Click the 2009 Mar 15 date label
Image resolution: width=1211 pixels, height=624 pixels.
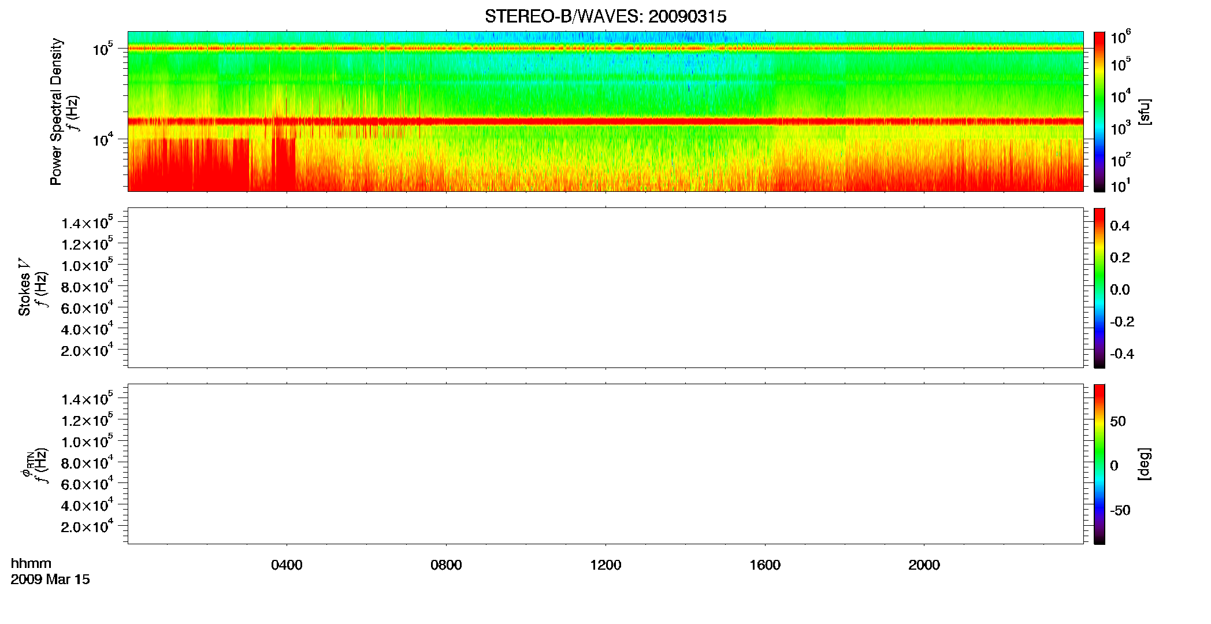[x=50, y=580]
